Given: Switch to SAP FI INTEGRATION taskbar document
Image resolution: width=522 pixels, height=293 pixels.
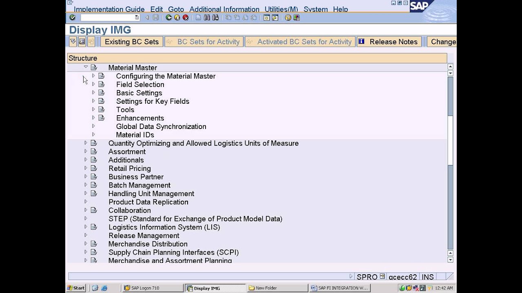Looking at the screenshot, I should coord(340,288).
